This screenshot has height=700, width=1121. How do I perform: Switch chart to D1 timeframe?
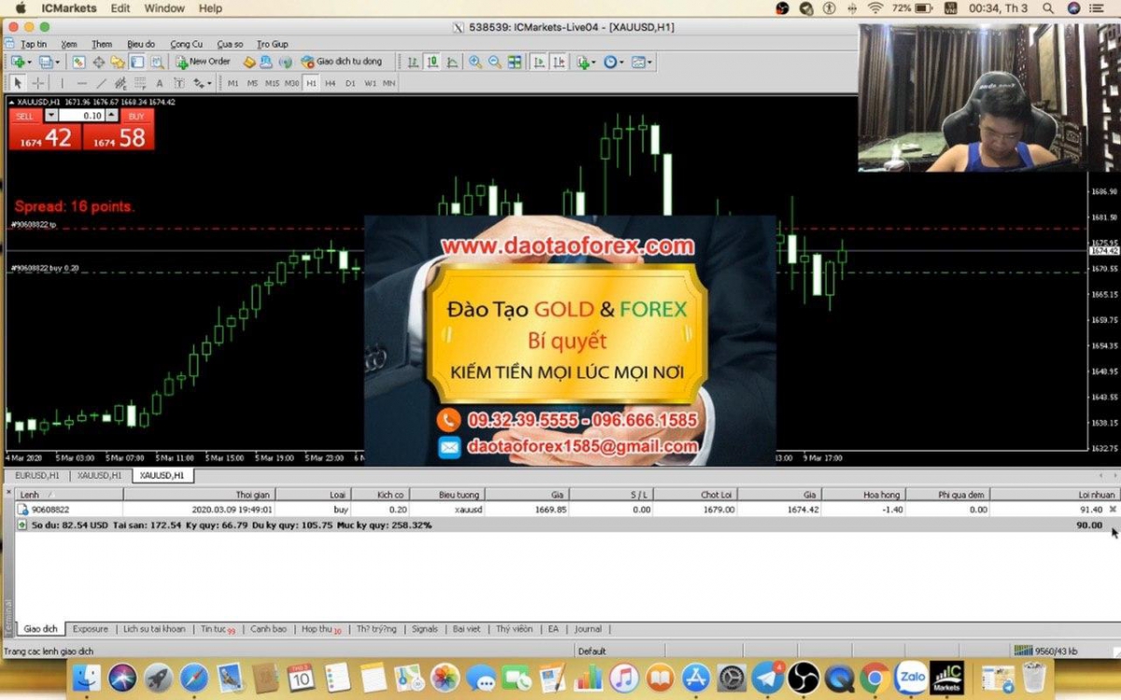(x=350, y=83)
